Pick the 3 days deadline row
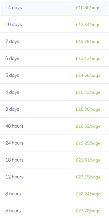This screenshot has width=109, height=218. (x=54, y=109)
